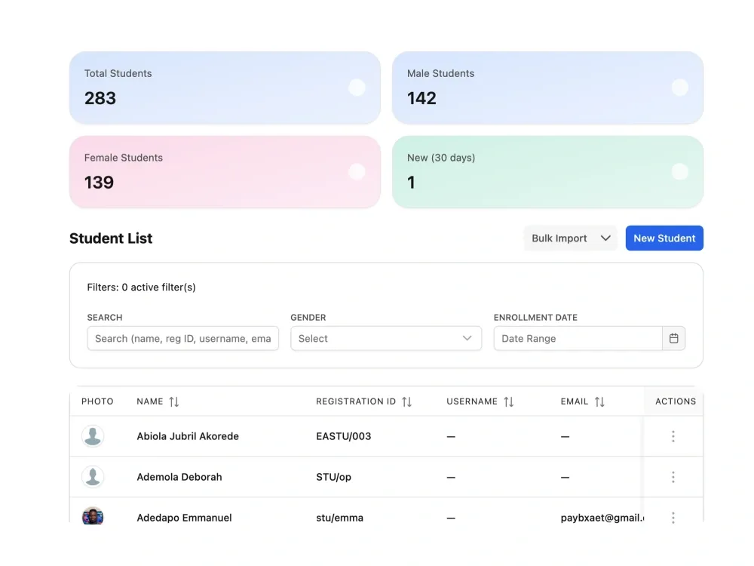The width and height of the screenshot is (754, 566).
Task: Click Adedapo Emmanuel's profile photo
Action: click(x=93, y=516)
